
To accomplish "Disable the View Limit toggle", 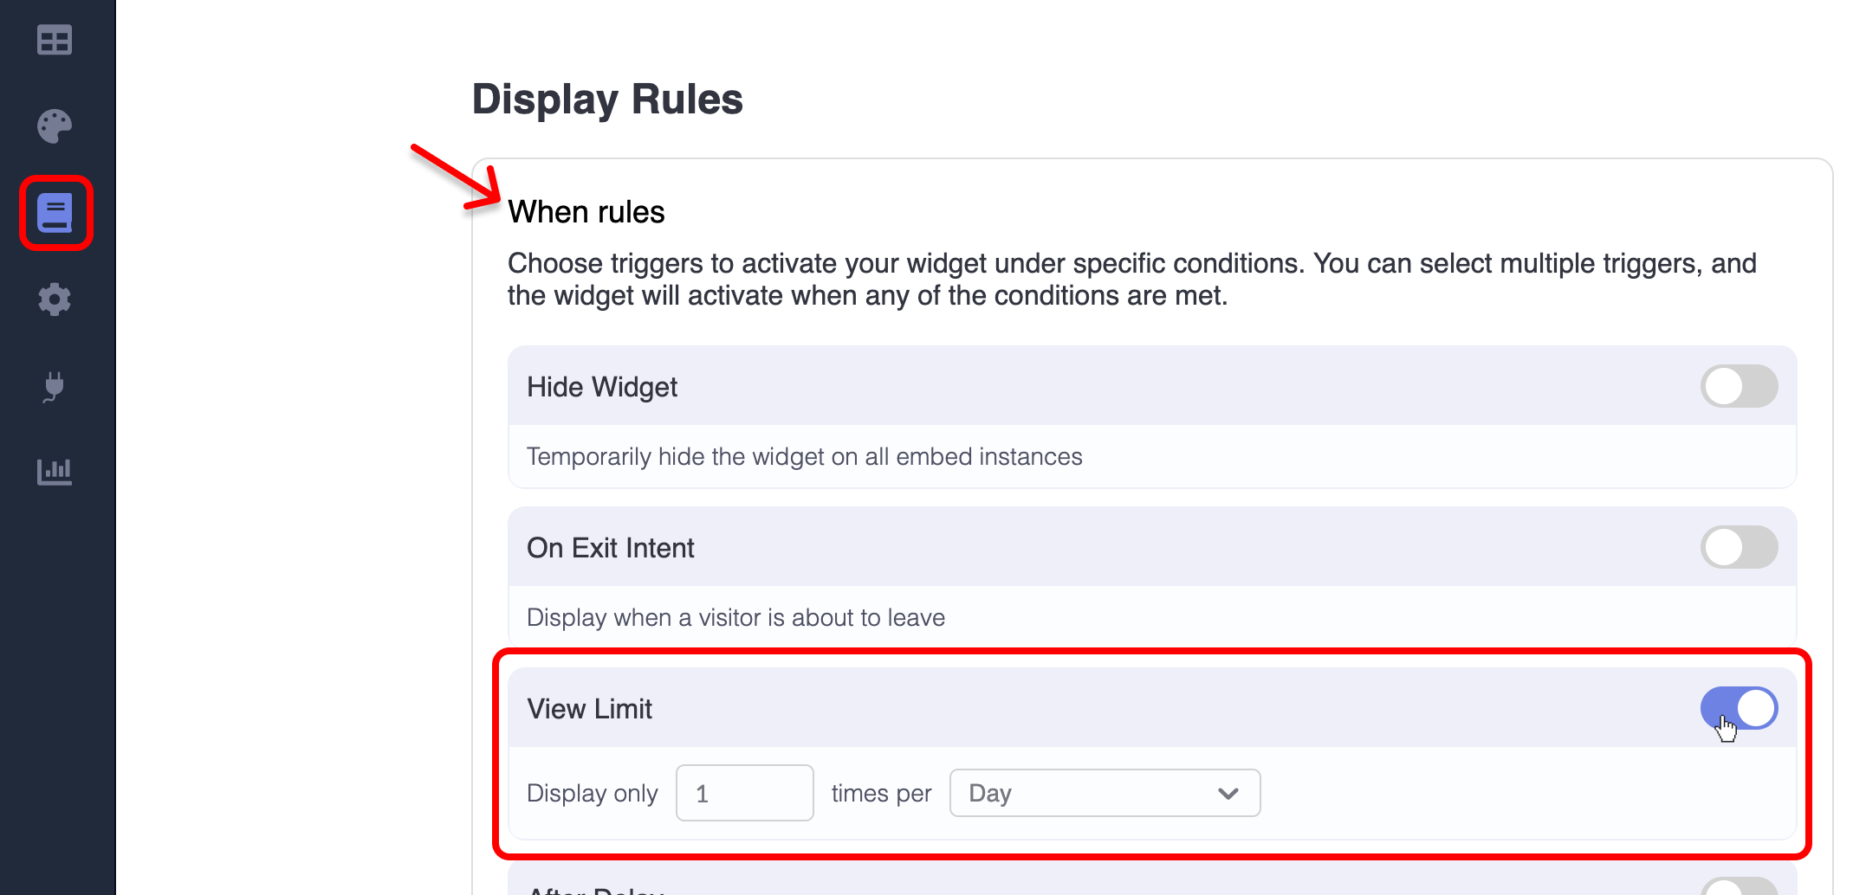I will point(1739,708).
